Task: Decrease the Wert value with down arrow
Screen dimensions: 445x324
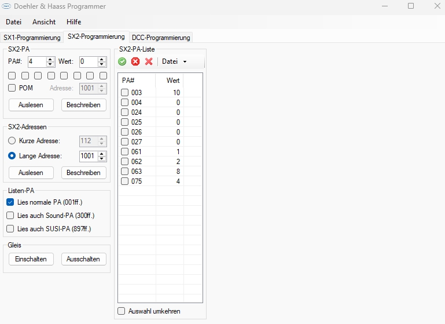Action: 102,64
